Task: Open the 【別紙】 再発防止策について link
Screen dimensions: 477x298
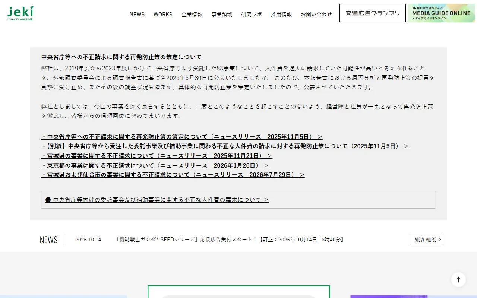Action: [x=225, y=146]
